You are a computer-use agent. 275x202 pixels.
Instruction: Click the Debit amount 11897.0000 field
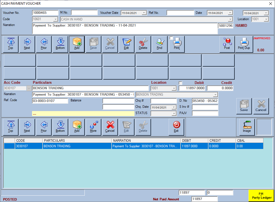coord(192,88)
